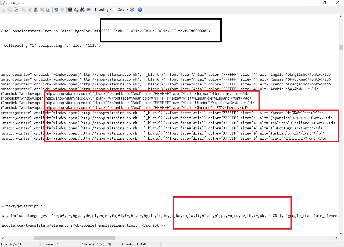Enable the Color syntax checkbox
This screenshot has width=344, height=247.
click(114, 10)
